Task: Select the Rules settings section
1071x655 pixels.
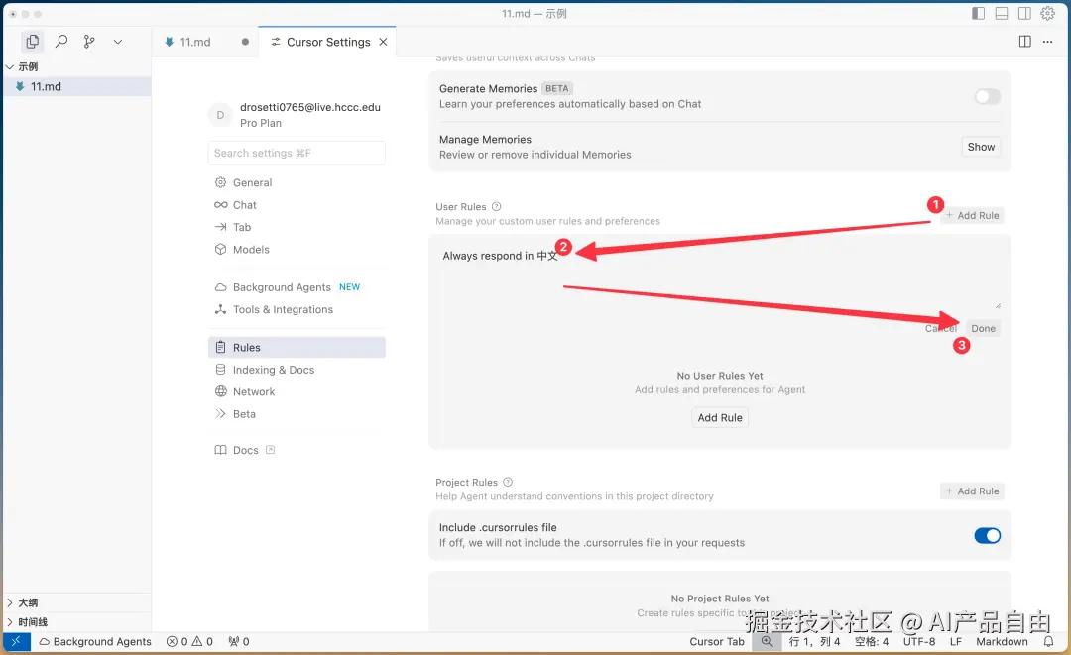Action: pyautogui.click(x=297, y=347)
